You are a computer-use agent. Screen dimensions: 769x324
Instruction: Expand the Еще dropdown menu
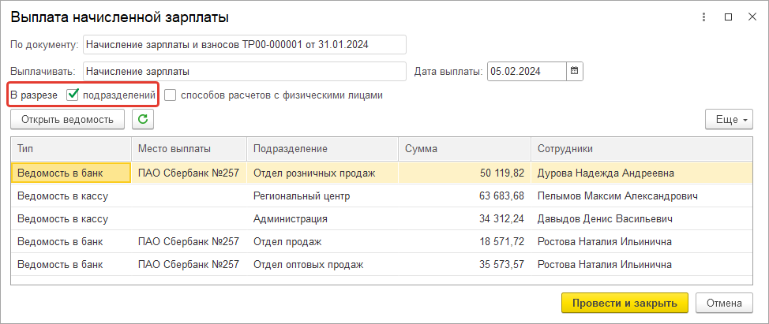729,119
